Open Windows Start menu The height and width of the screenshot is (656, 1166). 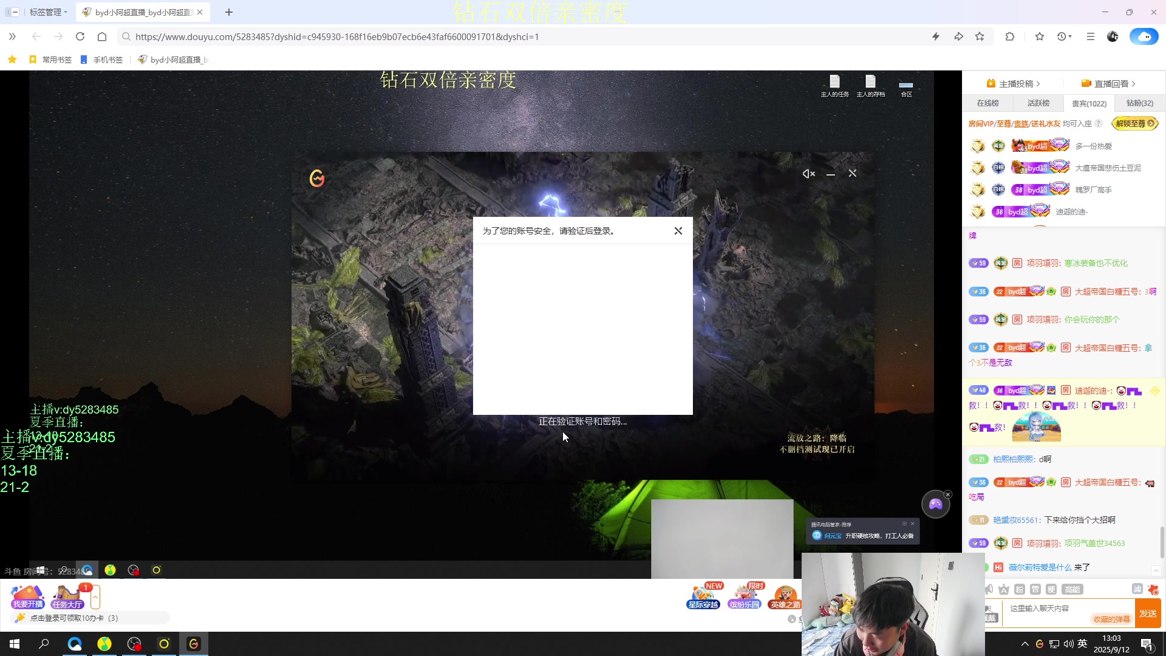[x=15, y=644]
